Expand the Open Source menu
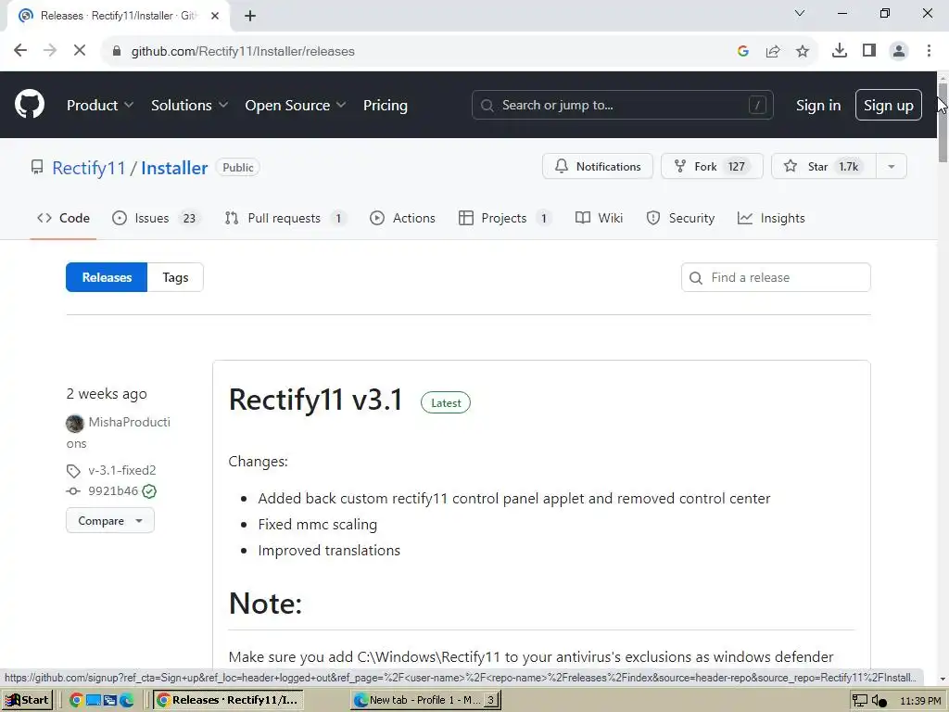This screenshot has height=712, width=949. coord(296,105)
